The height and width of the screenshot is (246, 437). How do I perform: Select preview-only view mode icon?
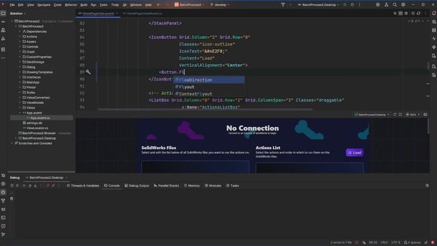click(x=406, y=13)
